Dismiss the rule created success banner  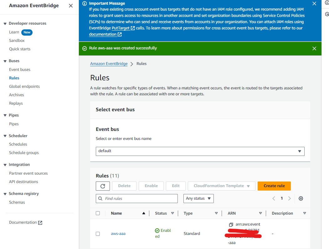click(314, 48)
